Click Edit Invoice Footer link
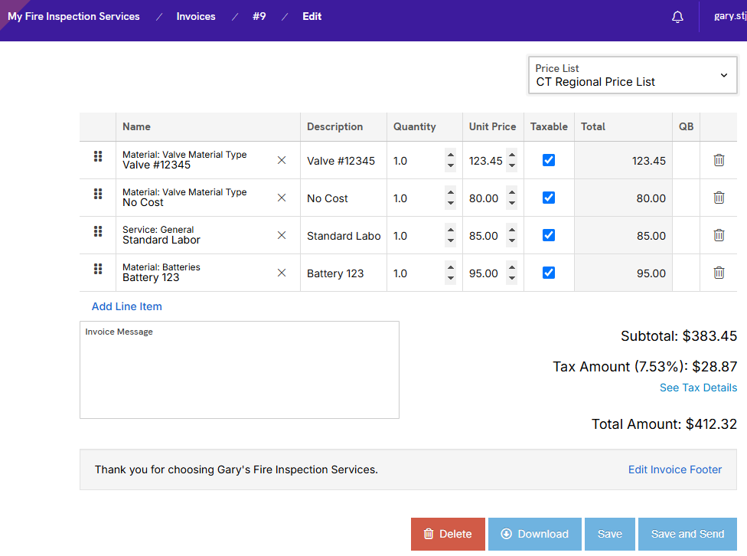 point(674,469)
